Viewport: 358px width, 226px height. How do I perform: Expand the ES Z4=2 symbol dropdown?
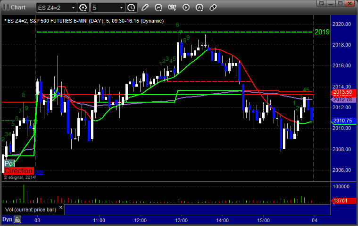73,8
